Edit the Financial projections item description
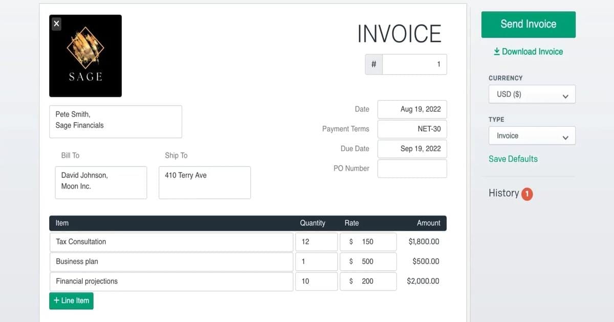This screenshot has height=322, width=614. 171,282
